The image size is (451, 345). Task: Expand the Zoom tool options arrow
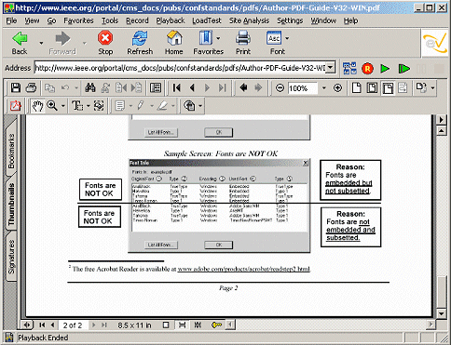[x=63, y=106]
